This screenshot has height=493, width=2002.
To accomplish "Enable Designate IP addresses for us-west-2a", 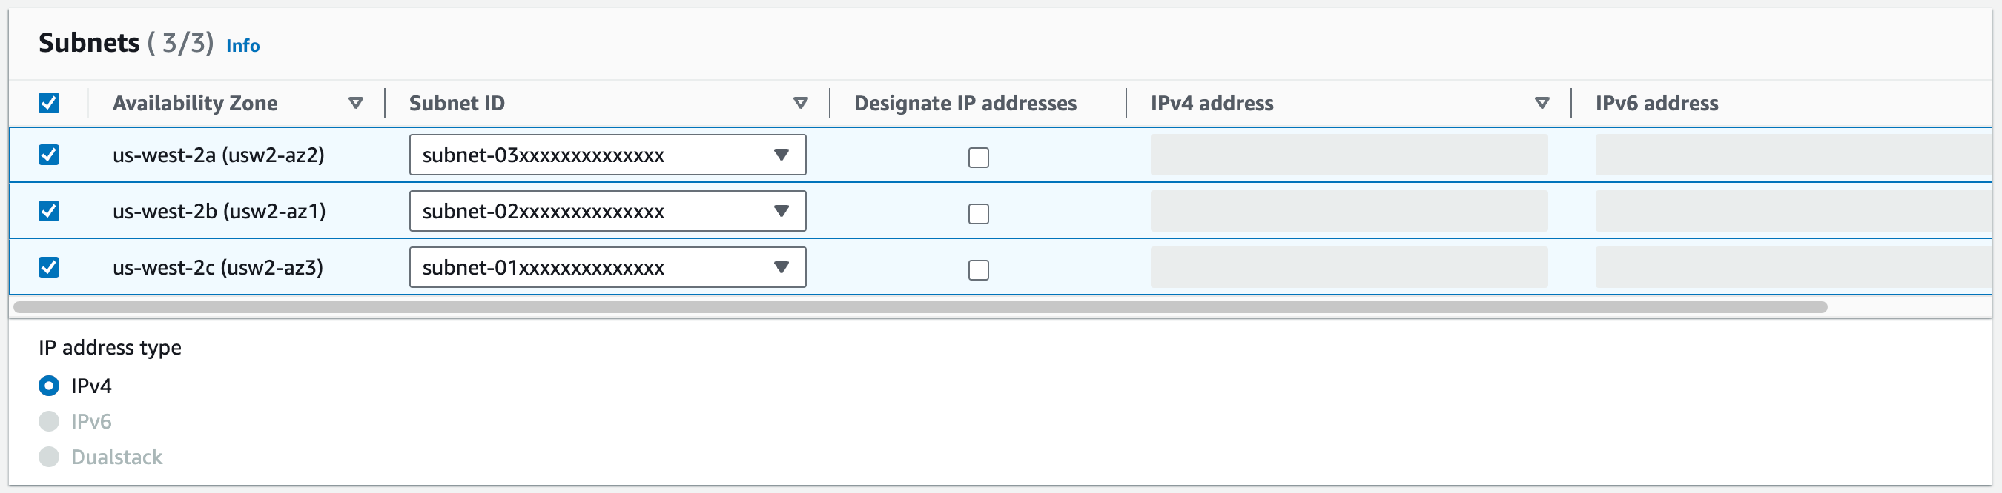I will tap(979, 158).
